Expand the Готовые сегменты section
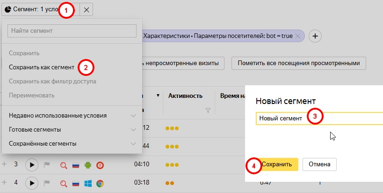383x193 pixels. [x=72, y=129]
